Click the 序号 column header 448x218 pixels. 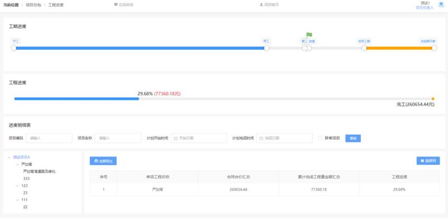point(104,177)
